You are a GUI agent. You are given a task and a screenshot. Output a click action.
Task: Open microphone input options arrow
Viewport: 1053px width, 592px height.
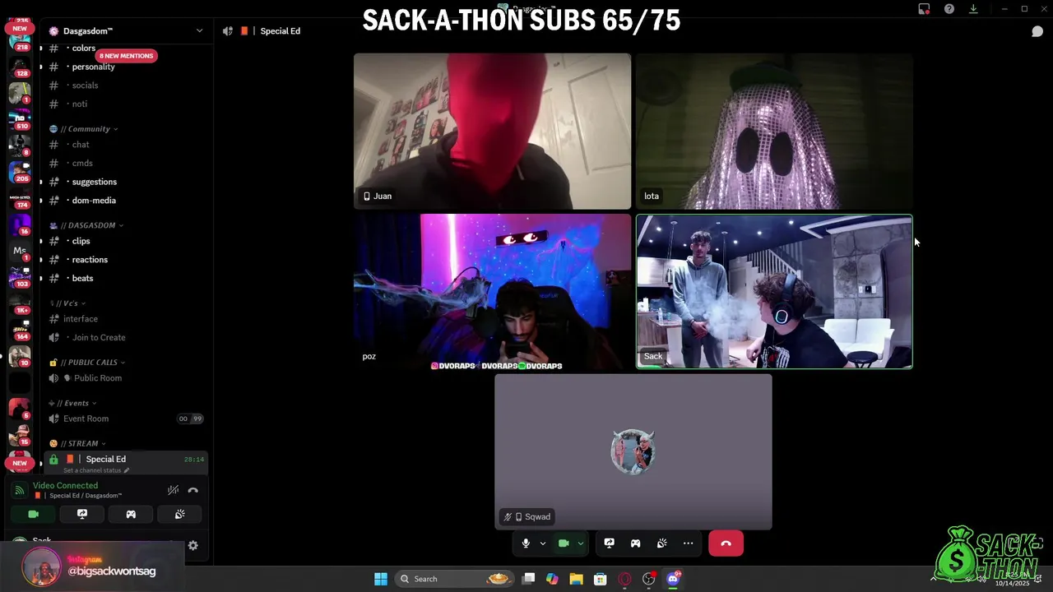pos(542,543)
